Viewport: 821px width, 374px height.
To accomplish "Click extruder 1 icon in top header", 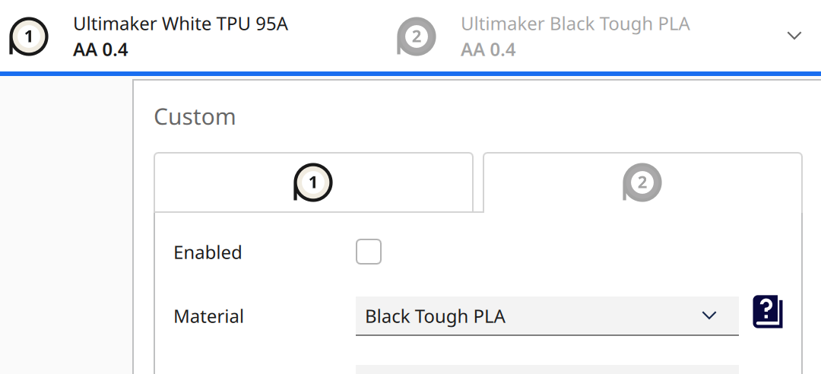I will coord(28,36).
